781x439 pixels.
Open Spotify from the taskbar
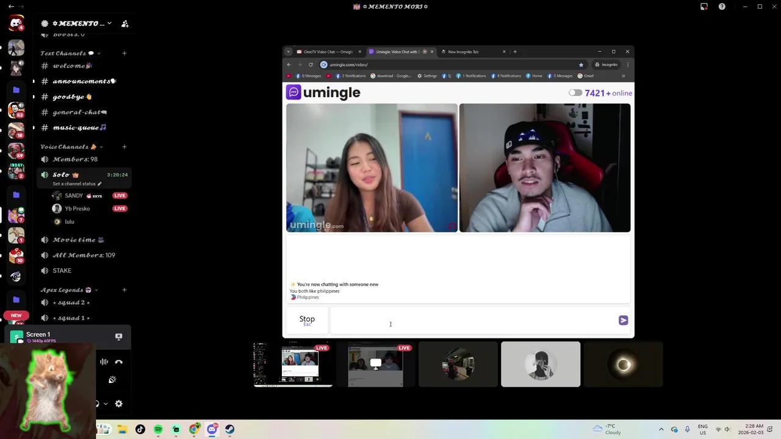(x=158, y=429)
